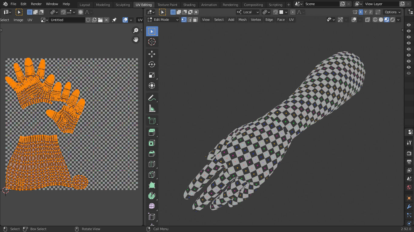The image size is (414, 232).
Task: Select the Add Cube tool
Action: pos(152,121)
